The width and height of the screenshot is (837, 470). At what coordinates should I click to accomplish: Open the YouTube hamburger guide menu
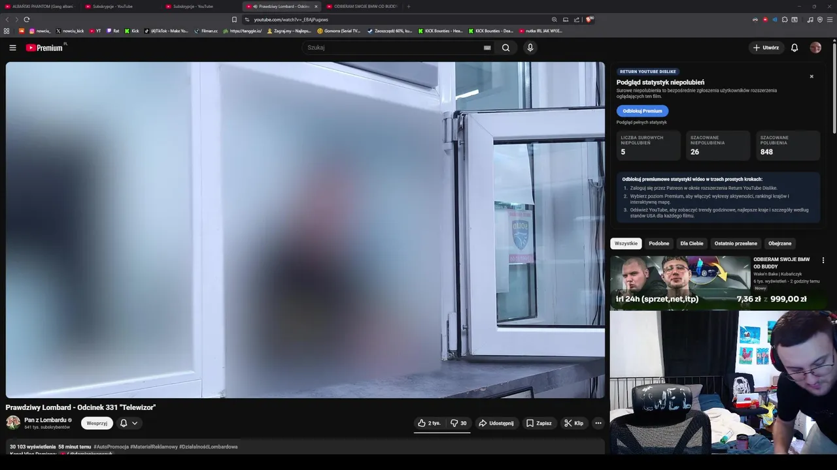12,48
